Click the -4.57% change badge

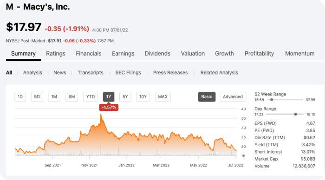point(109,108)
